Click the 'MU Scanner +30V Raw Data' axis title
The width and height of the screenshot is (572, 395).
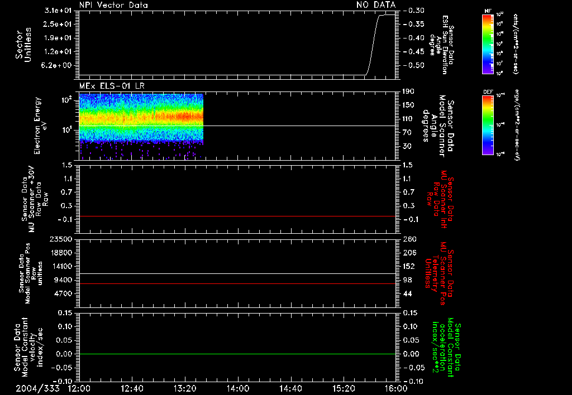coord(35,199)
